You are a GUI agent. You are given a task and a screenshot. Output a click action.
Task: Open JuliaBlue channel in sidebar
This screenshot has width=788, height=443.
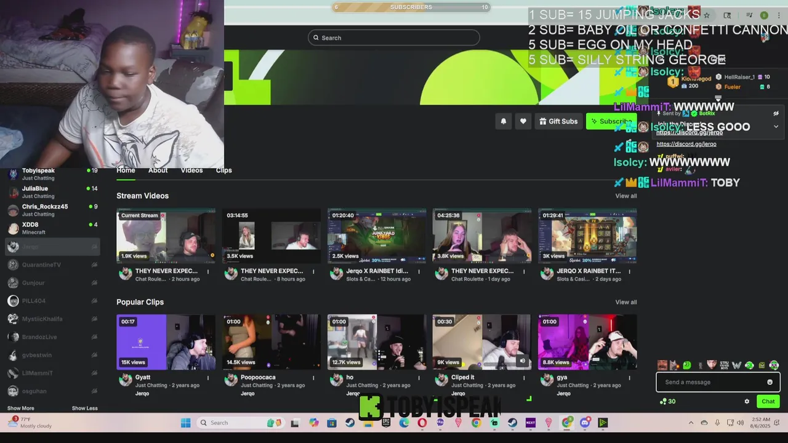pyautogui.click(x=52, y=192)
